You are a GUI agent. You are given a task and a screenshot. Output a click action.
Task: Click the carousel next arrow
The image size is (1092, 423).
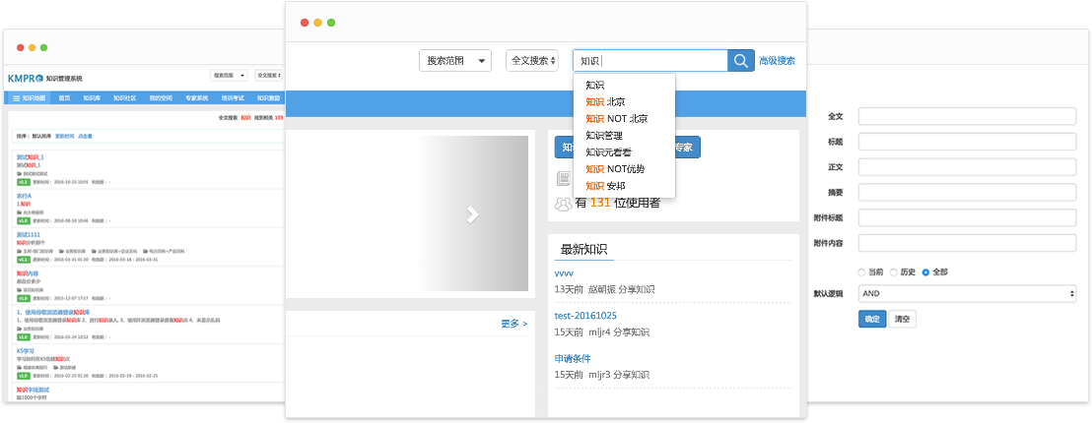(472, 213)
